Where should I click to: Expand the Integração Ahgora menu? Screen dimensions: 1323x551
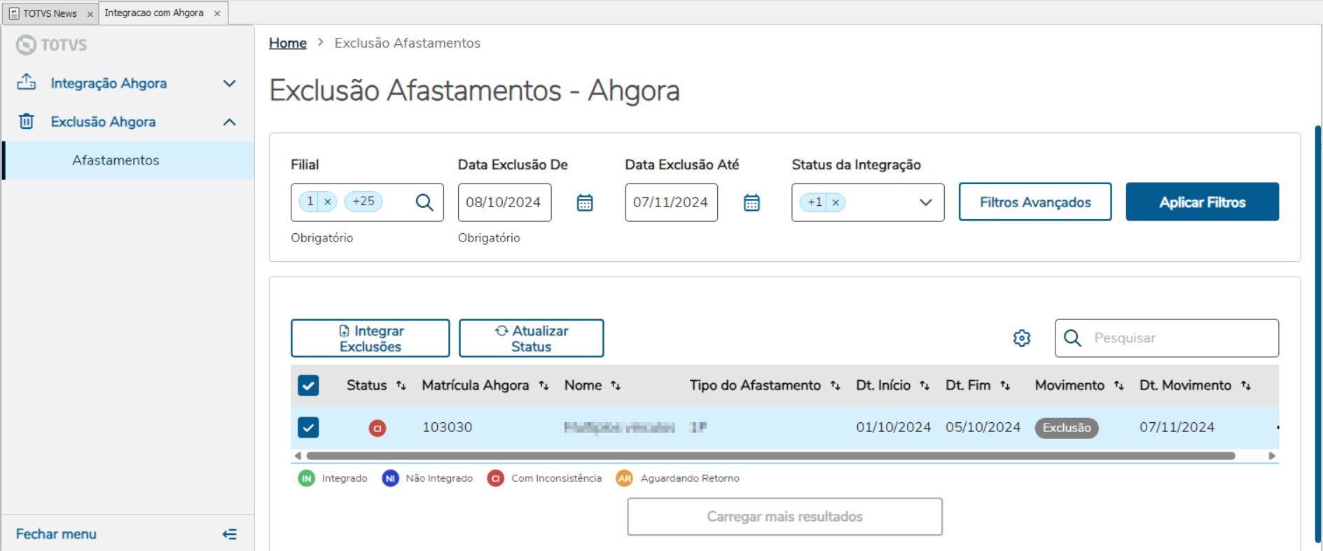[229, 83]
